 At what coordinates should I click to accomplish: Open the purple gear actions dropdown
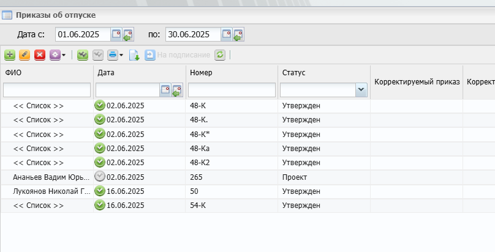click(58, 55)
